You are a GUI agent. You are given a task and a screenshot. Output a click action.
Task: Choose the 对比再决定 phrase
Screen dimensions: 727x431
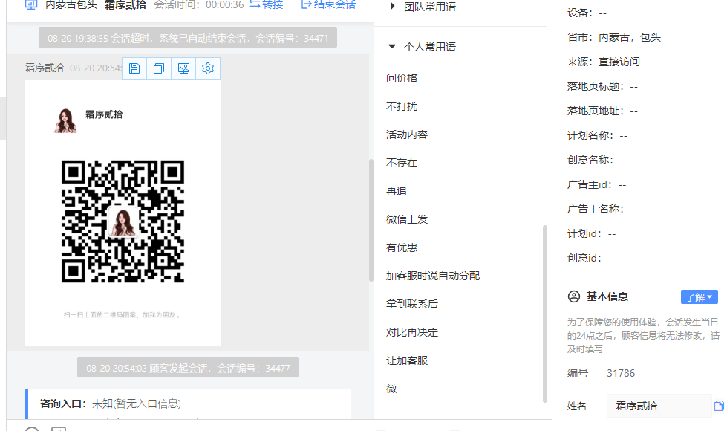click(411, 333)
